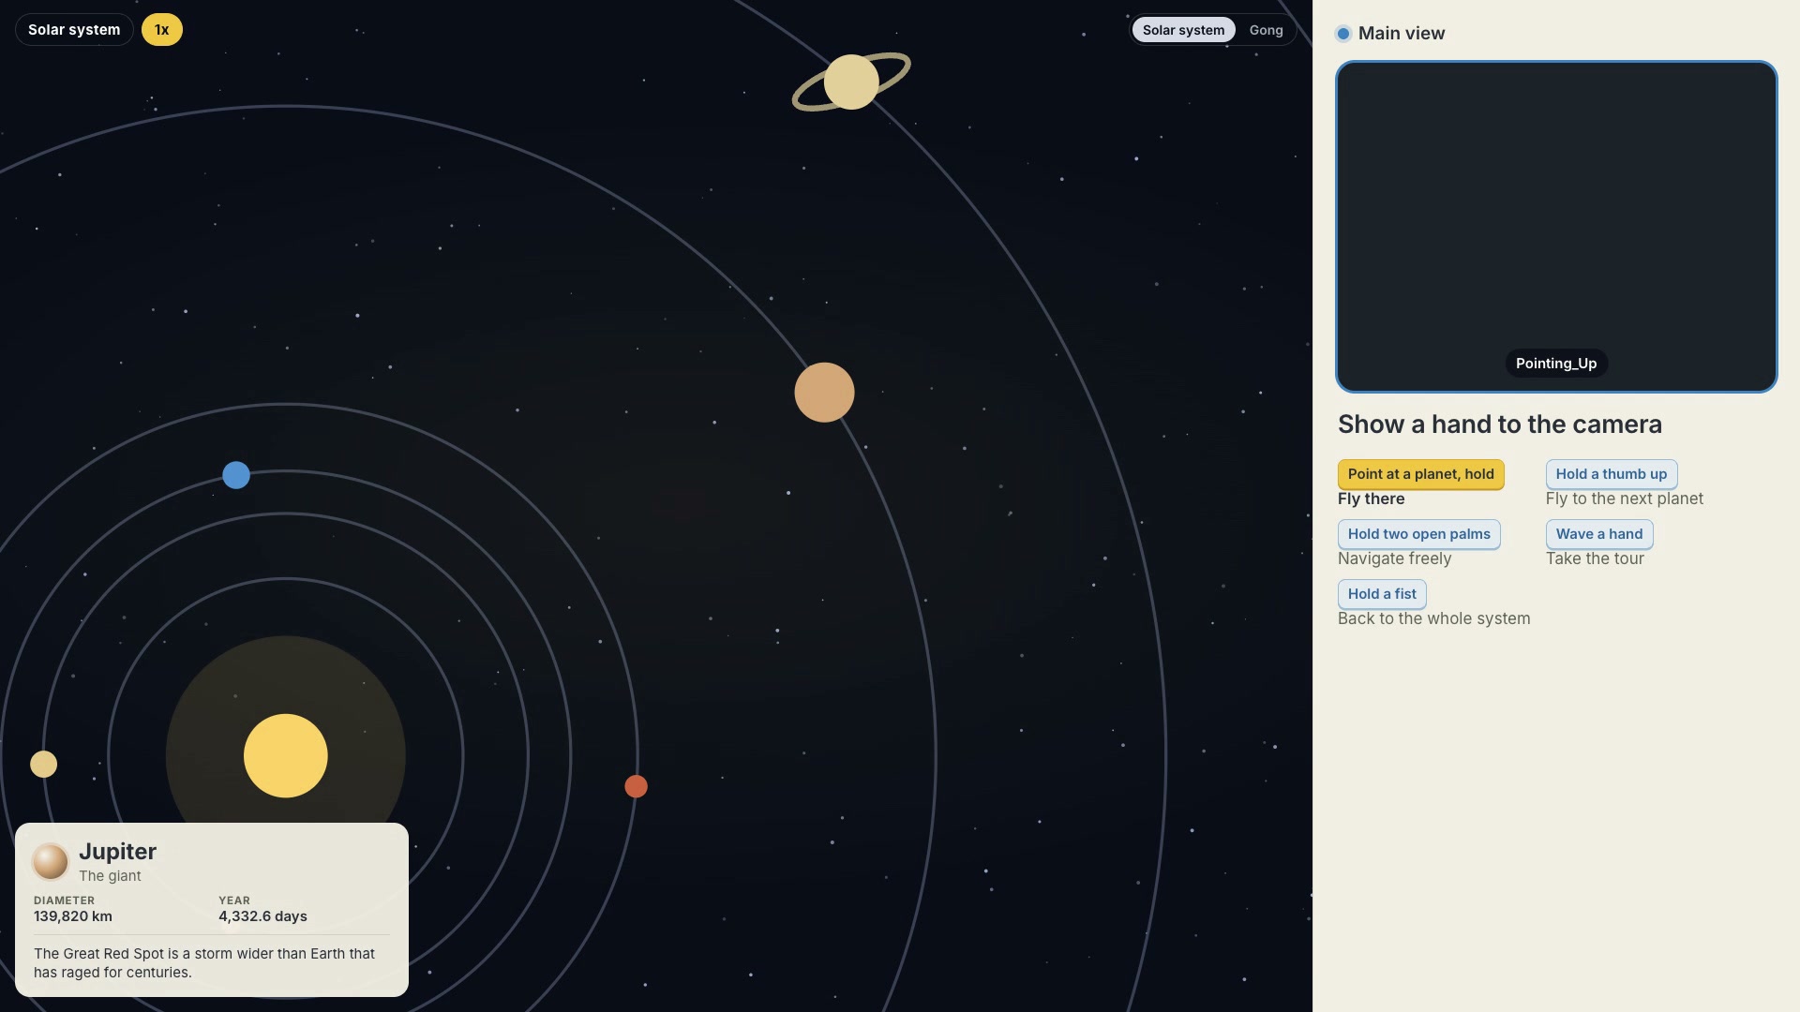Click the blue Main view status dot
Screen dimensions: 1800x1012
tap(1343, 34)
